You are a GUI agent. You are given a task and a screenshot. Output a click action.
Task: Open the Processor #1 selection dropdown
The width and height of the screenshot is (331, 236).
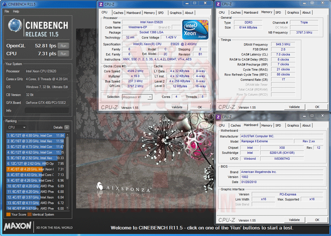click(137, 97)
